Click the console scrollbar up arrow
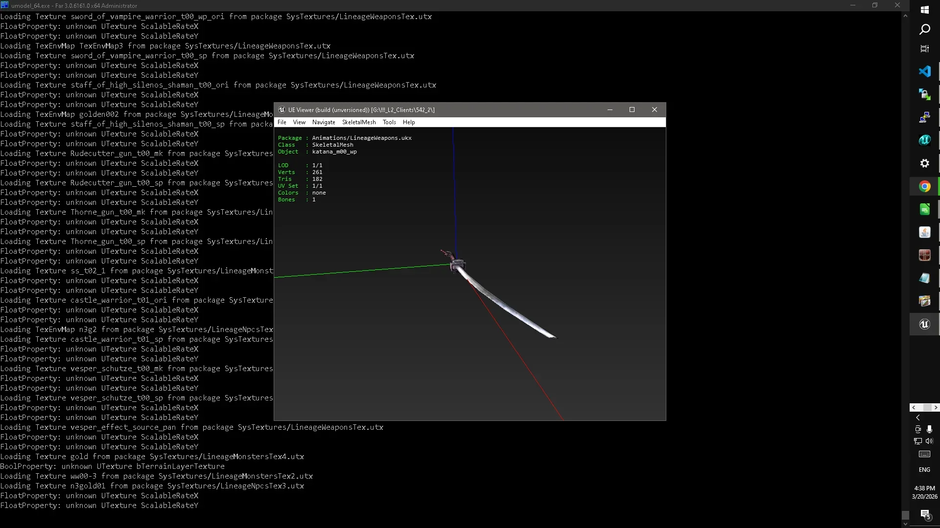Image resolution: width=940 pixels, height=528 pixels. [x=905, y=16]
